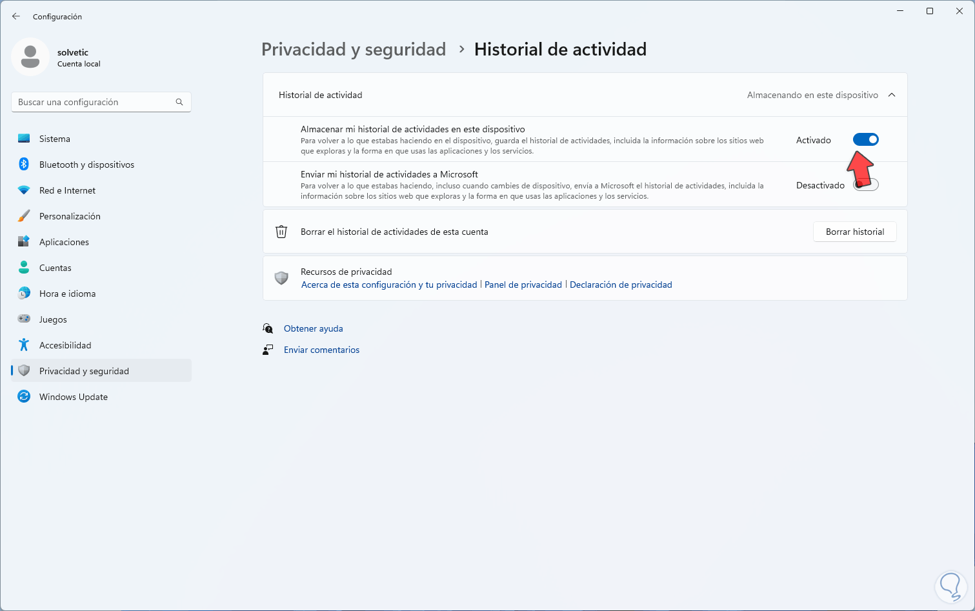Open the Sistema settings section
The width and height of the screenshot is (975, 611).
55,139
